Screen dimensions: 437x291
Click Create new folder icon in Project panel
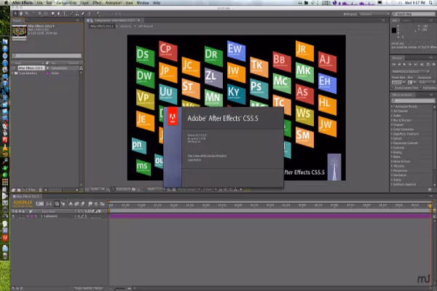pyautogui.click(x=19, y=190)
